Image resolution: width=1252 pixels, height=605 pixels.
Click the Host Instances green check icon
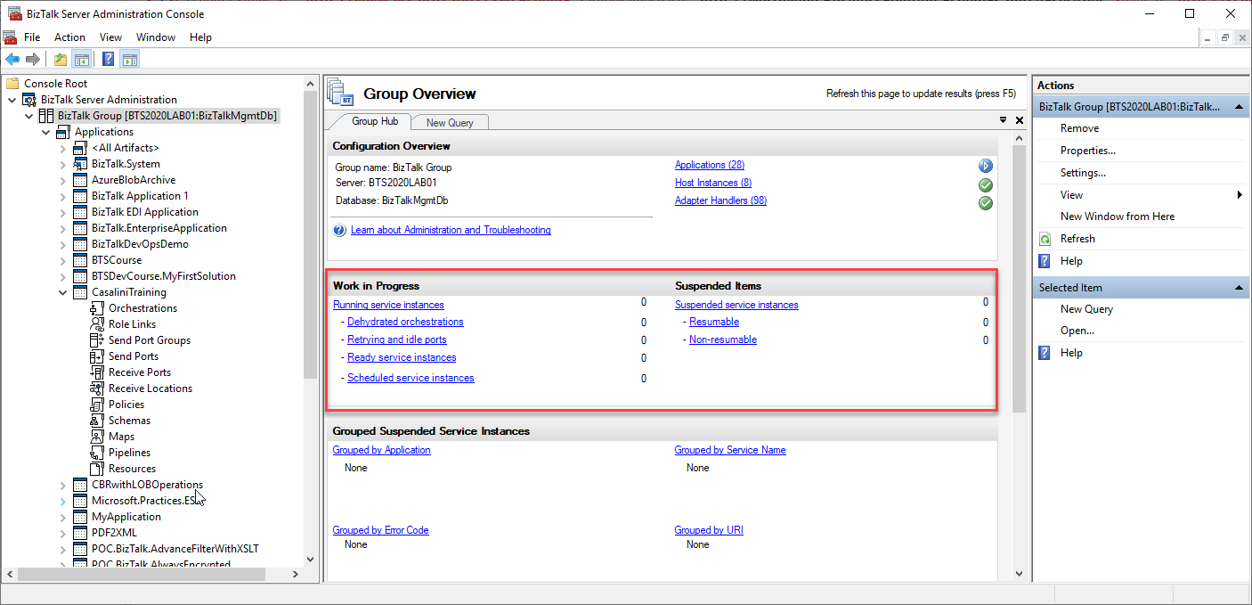(986, 184)
